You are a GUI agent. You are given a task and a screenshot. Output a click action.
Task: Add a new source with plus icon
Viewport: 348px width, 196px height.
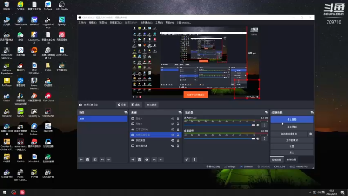(x=133, y=159)
